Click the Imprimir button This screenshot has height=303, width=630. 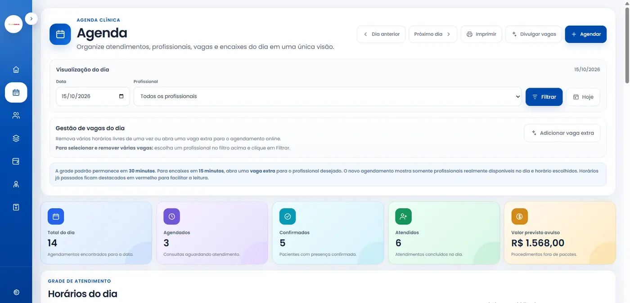coord(481,34)
